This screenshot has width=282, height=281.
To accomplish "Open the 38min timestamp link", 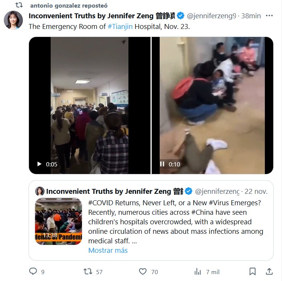I will tap(251, 16).
